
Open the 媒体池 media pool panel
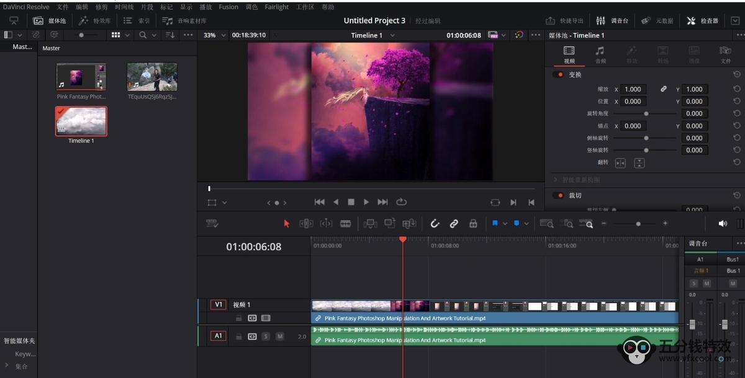[x=50, y=20]
